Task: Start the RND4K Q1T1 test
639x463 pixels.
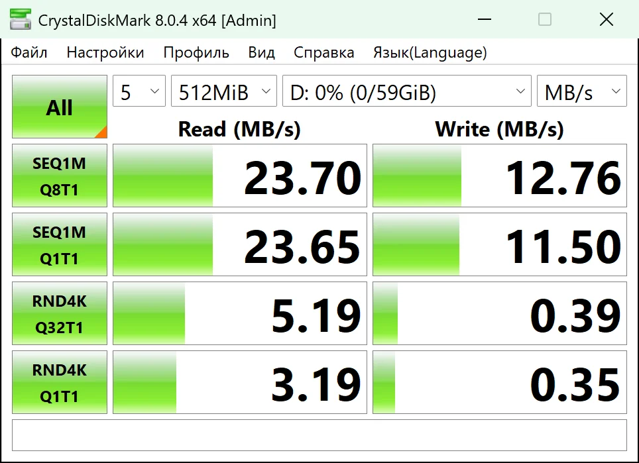Action: tap(60, 382)
